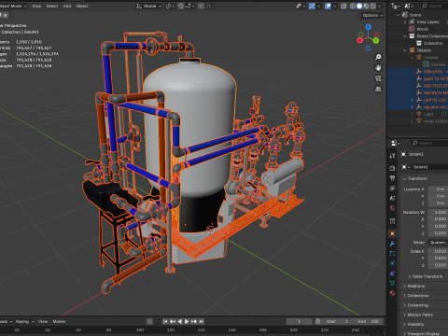Toggle proportional editing button
Viewport: 448px width, 336px height.
[x=201, y=6]
